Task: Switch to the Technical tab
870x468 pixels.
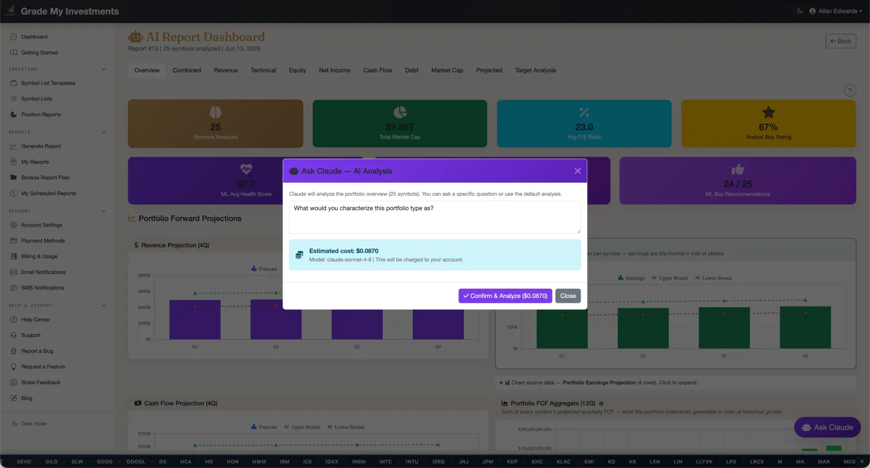Action: coord(263,71)
